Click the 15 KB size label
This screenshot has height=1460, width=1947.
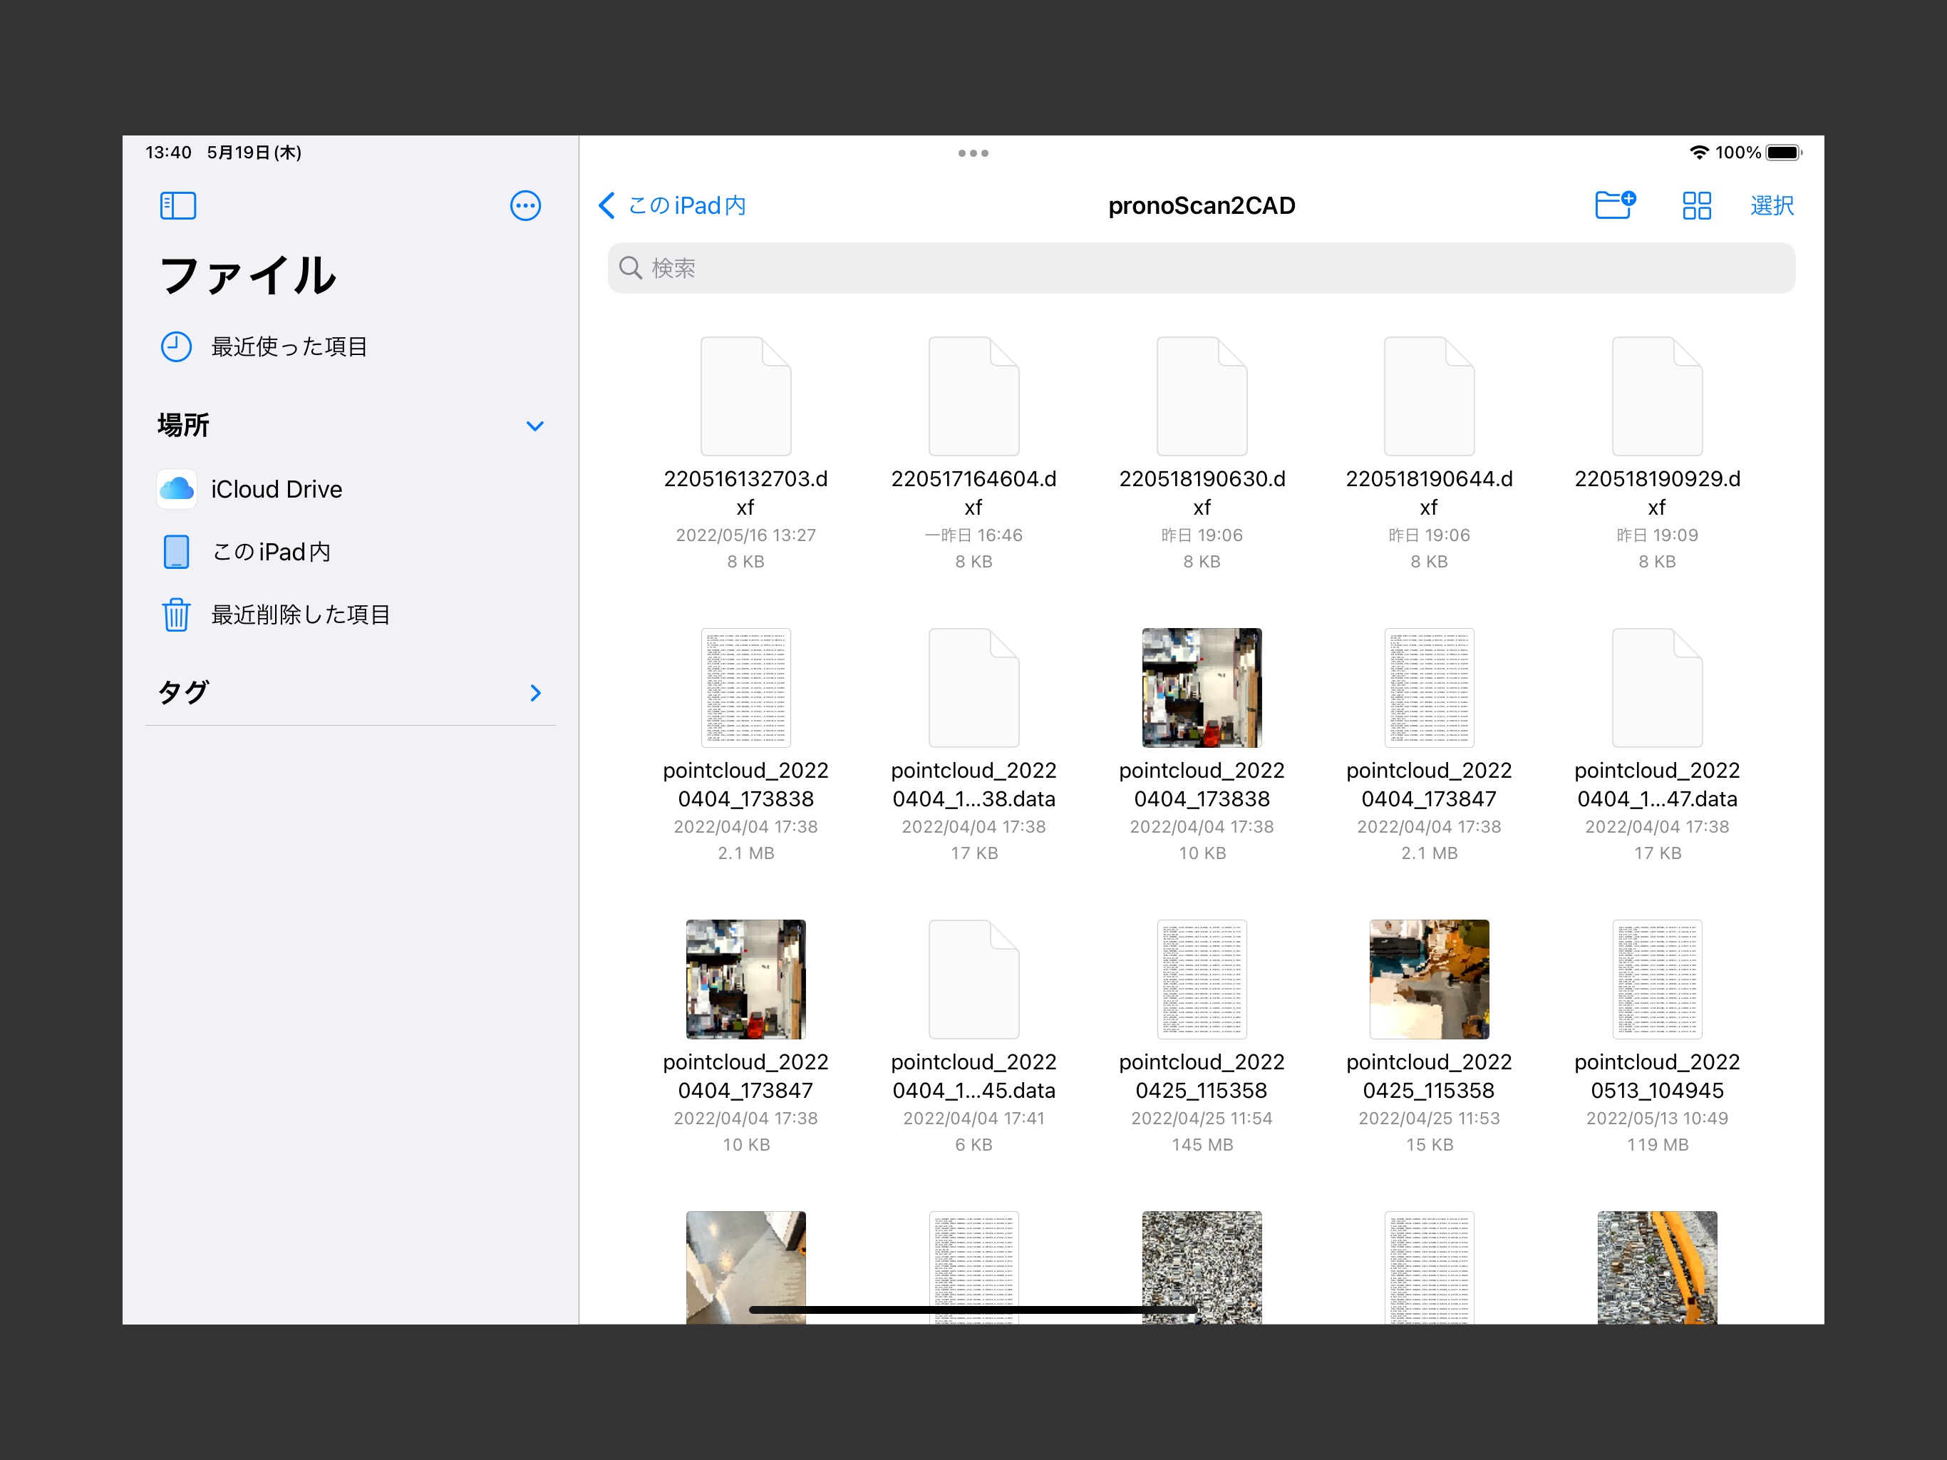(x=1429, y=1145)
